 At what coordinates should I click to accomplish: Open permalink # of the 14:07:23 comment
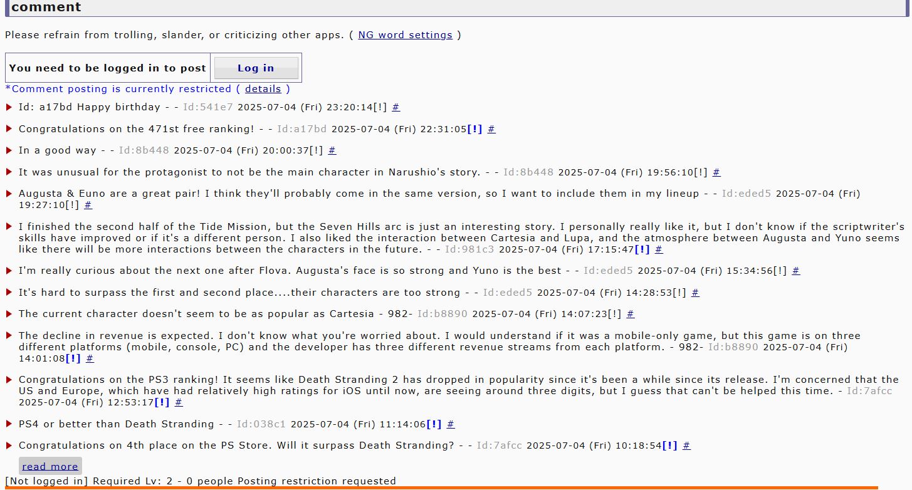631,314
